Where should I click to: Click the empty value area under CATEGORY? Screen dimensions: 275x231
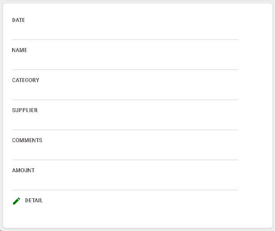[x=125, y=92]
